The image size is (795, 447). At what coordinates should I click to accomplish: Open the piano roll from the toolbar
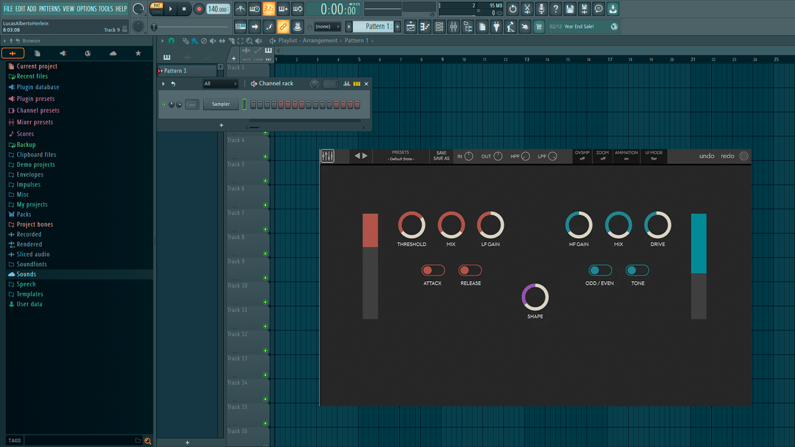click(x=425, y=27)
